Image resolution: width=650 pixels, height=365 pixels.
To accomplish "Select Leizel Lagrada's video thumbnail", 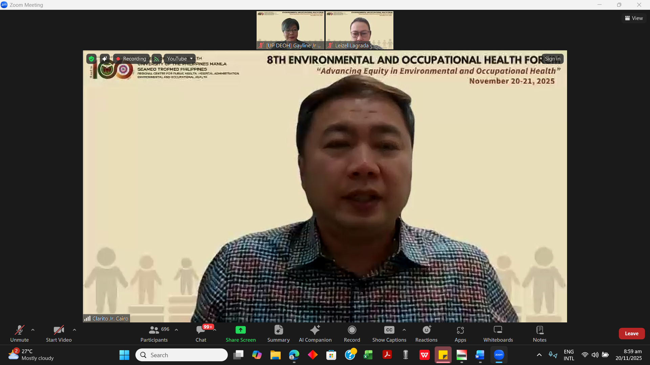I will [x=359, y=30].
